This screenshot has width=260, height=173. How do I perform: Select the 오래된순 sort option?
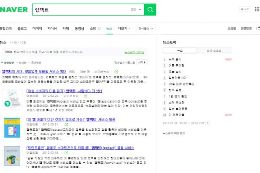click(36, 62)
